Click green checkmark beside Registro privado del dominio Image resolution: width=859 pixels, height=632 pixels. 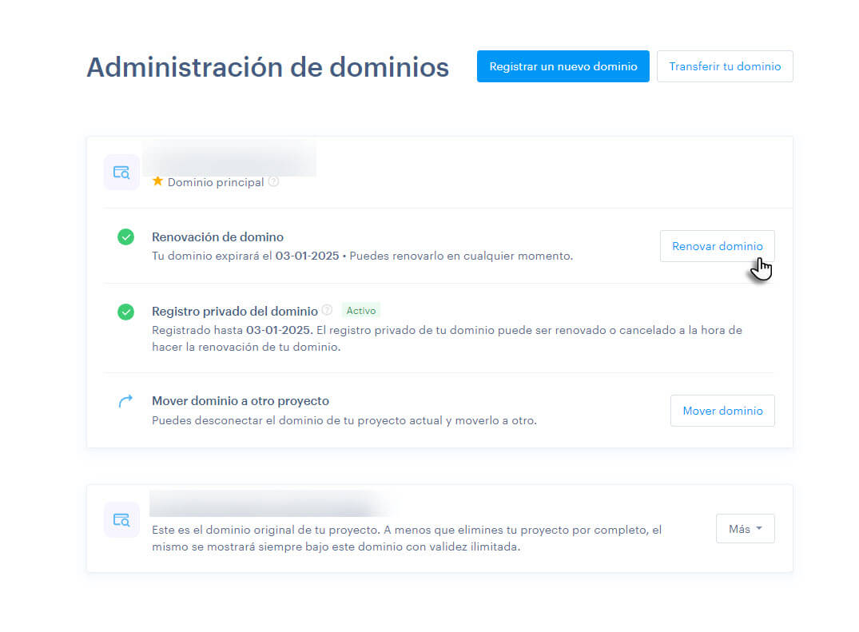pos(125,312)
